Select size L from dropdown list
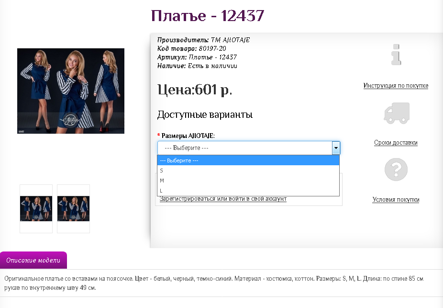 [x=248, y=191]
